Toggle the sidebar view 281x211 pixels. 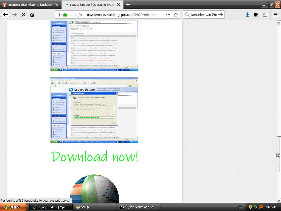point(265,15)
